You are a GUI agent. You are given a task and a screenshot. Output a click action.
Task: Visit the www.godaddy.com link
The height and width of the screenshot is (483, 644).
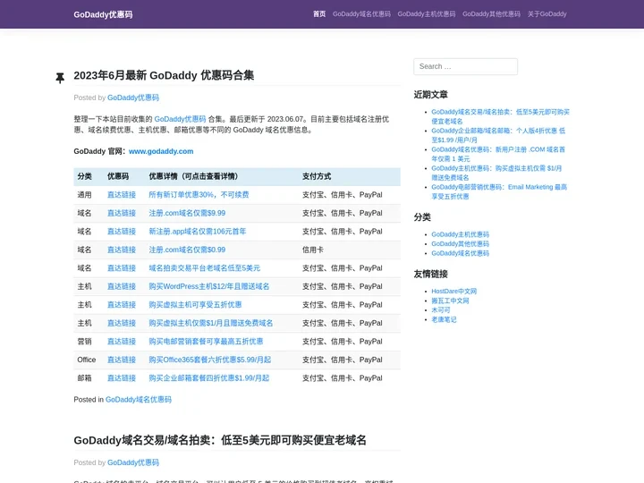tap(161, 151)
